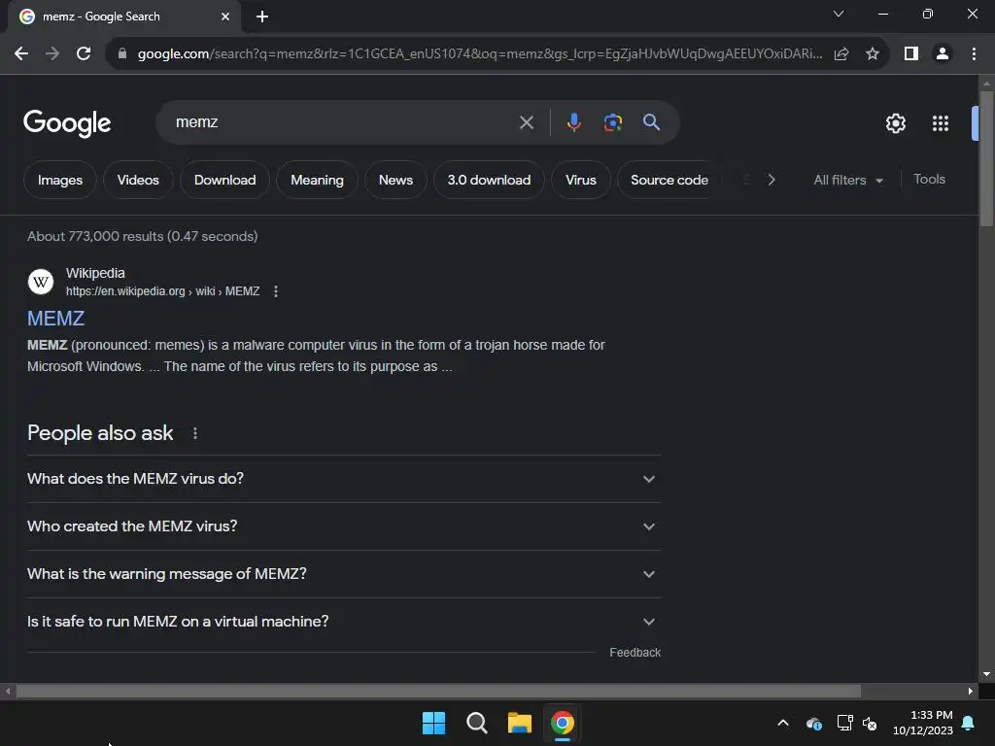Screen dimensions: 995x746
Task: Select the Virus search chip
Action: coord(581,180)
